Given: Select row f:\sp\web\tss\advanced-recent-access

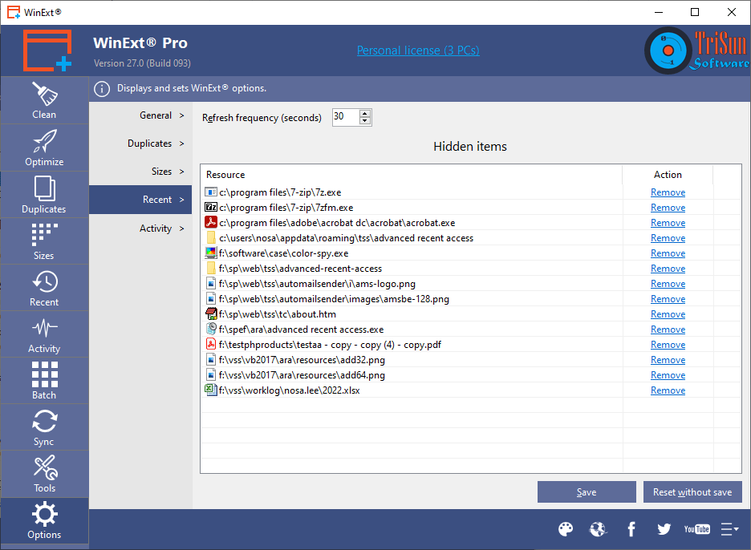Looking at the screenshot, I should pos(471,269).
